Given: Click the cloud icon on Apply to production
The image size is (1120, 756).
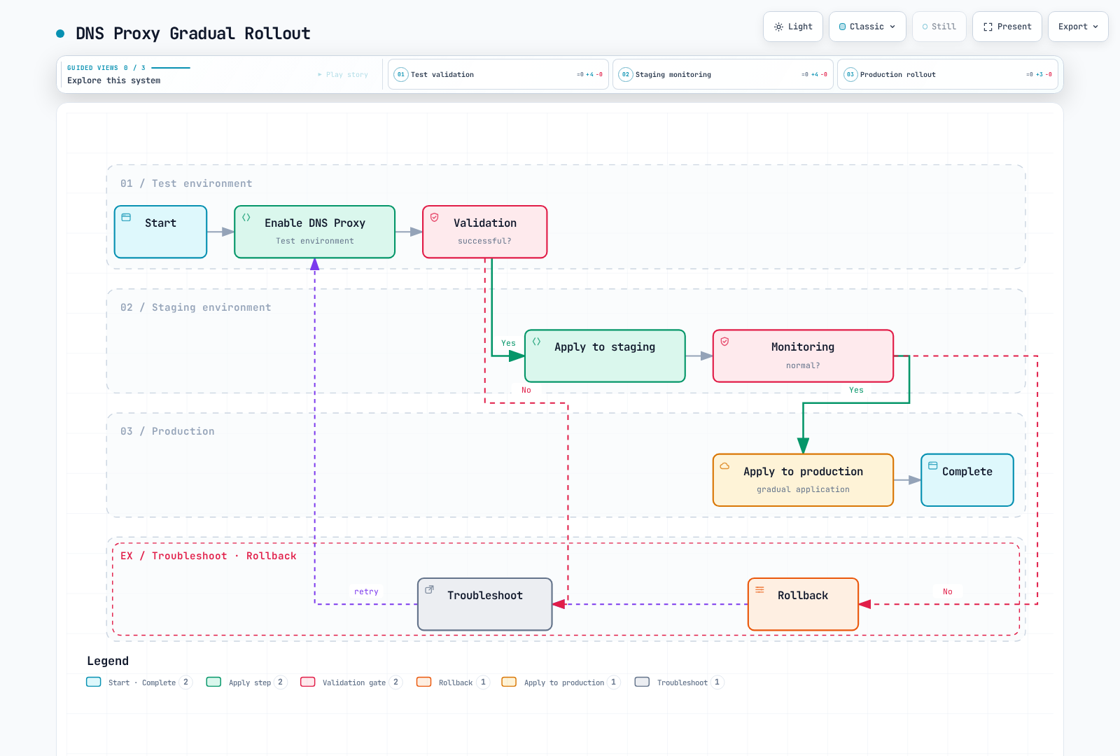Looking at the screenshot, I should [725, 466].
